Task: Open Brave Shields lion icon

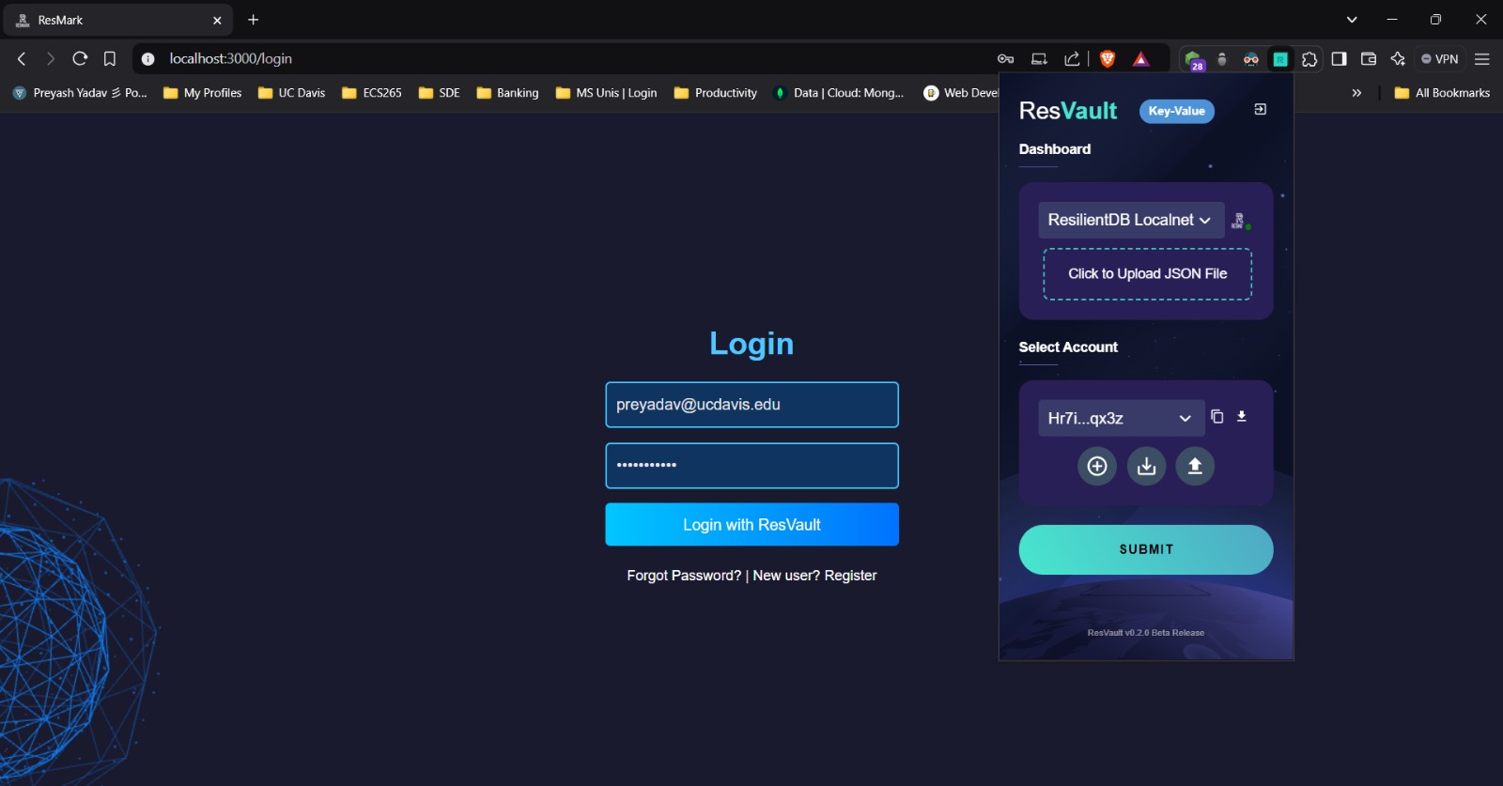Action: (x=1108, y=58)
